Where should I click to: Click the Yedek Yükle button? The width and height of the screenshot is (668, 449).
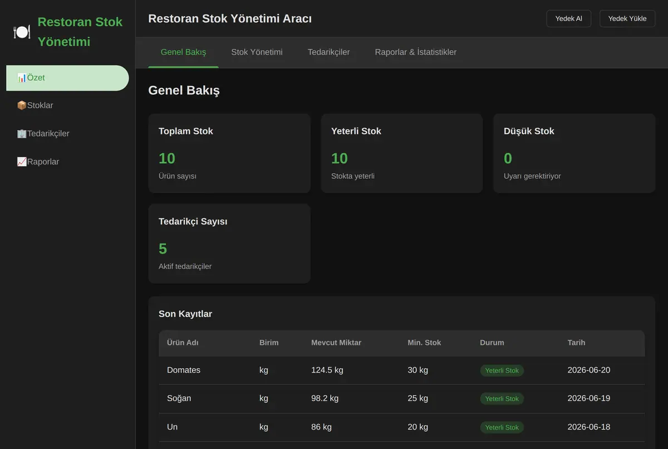[627, 18]
